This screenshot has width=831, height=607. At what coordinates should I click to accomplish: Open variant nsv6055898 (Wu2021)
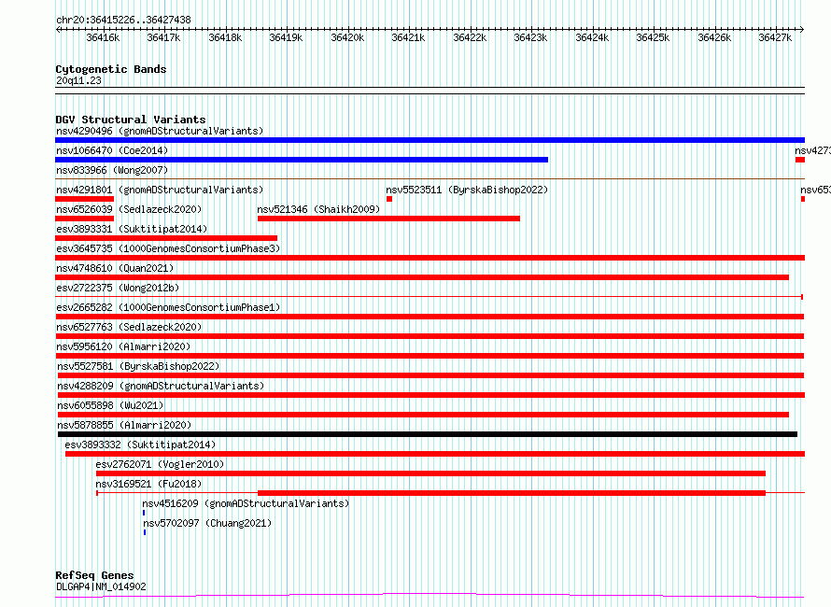coord(110,405)
